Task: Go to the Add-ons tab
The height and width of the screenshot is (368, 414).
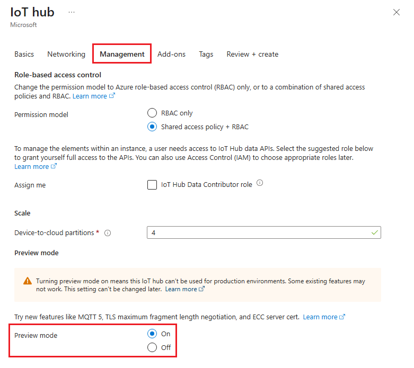Action: (171, 54)
